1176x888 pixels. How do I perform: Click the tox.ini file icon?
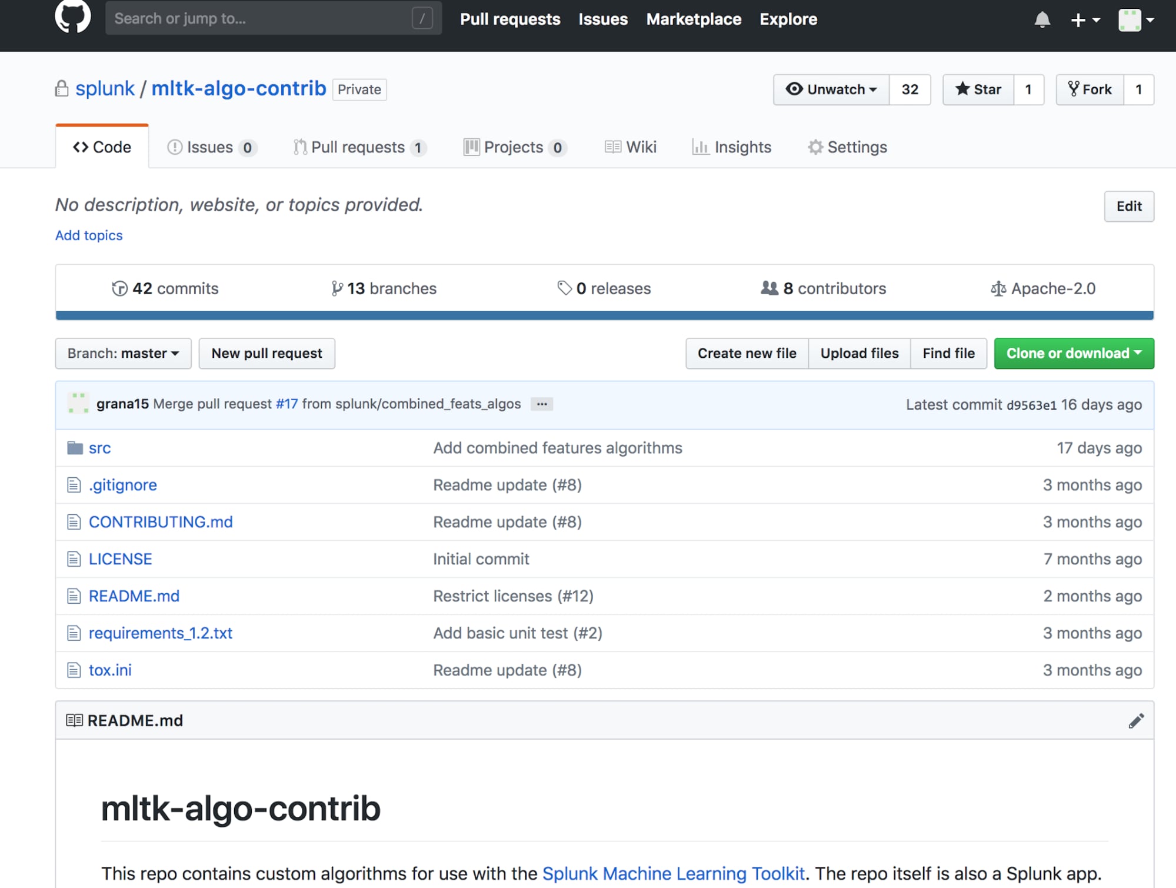(74, 670)
